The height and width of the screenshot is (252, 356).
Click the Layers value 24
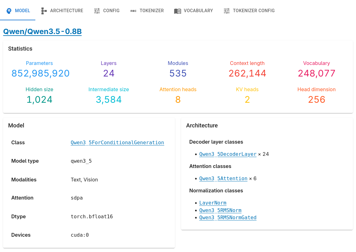tap(109, 73)
